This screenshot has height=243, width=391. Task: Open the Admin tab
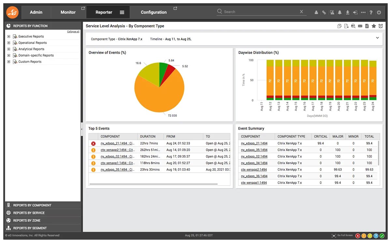[36, 12]
